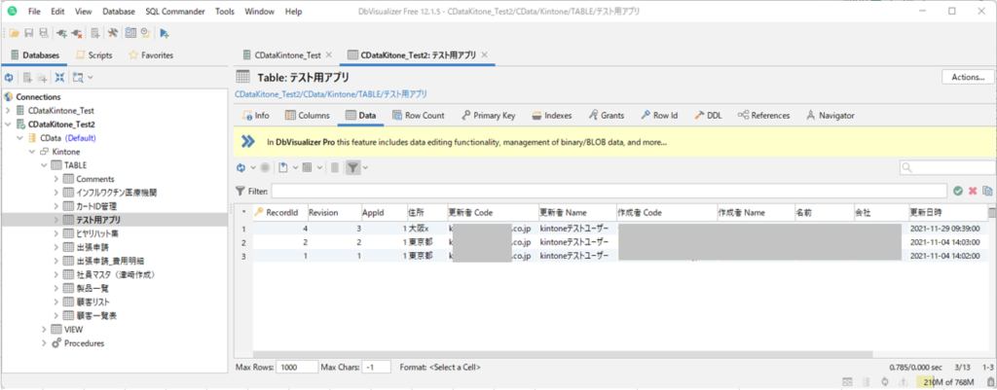Click the trash garbage collection icon in status bar
Screen dimensions: 997x390
(990, 382)
